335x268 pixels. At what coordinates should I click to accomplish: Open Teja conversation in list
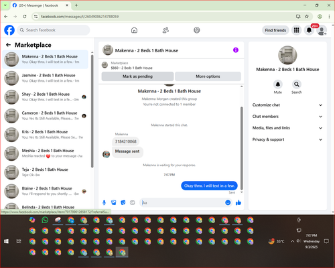(46, 172)
